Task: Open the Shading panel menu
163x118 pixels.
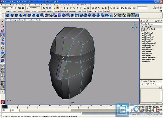Action: (13, 20)
